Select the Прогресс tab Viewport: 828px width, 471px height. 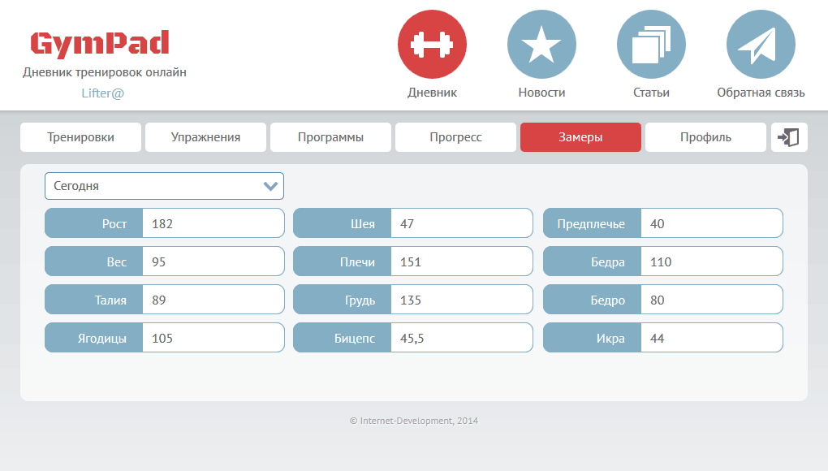tap(455, 137)
